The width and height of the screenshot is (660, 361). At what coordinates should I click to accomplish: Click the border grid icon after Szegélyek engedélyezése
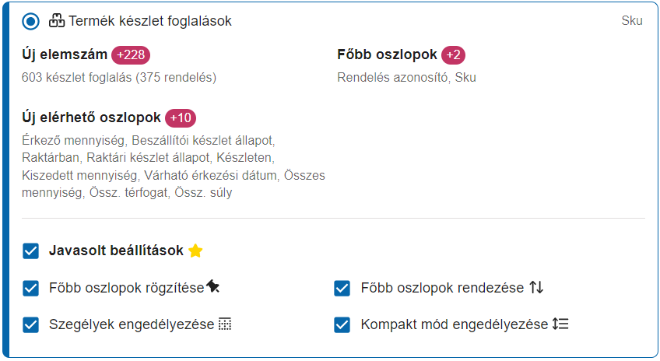tap(225, 324)
